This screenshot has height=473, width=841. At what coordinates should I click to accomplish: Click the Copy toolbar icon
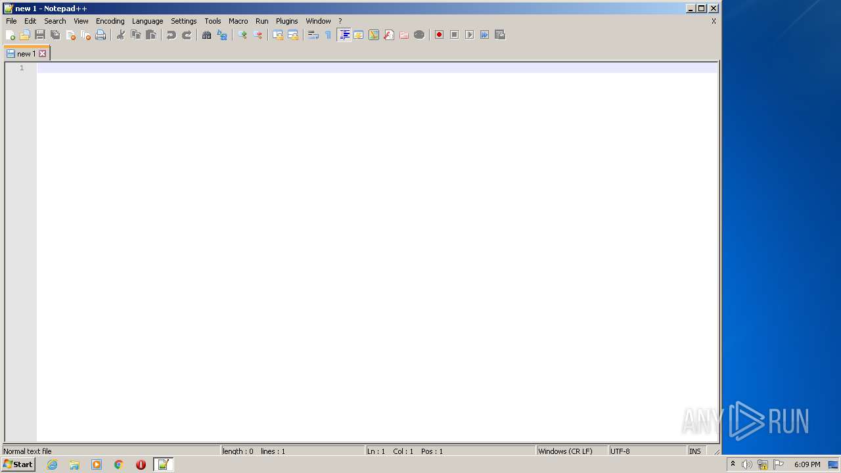click(136, 35)
